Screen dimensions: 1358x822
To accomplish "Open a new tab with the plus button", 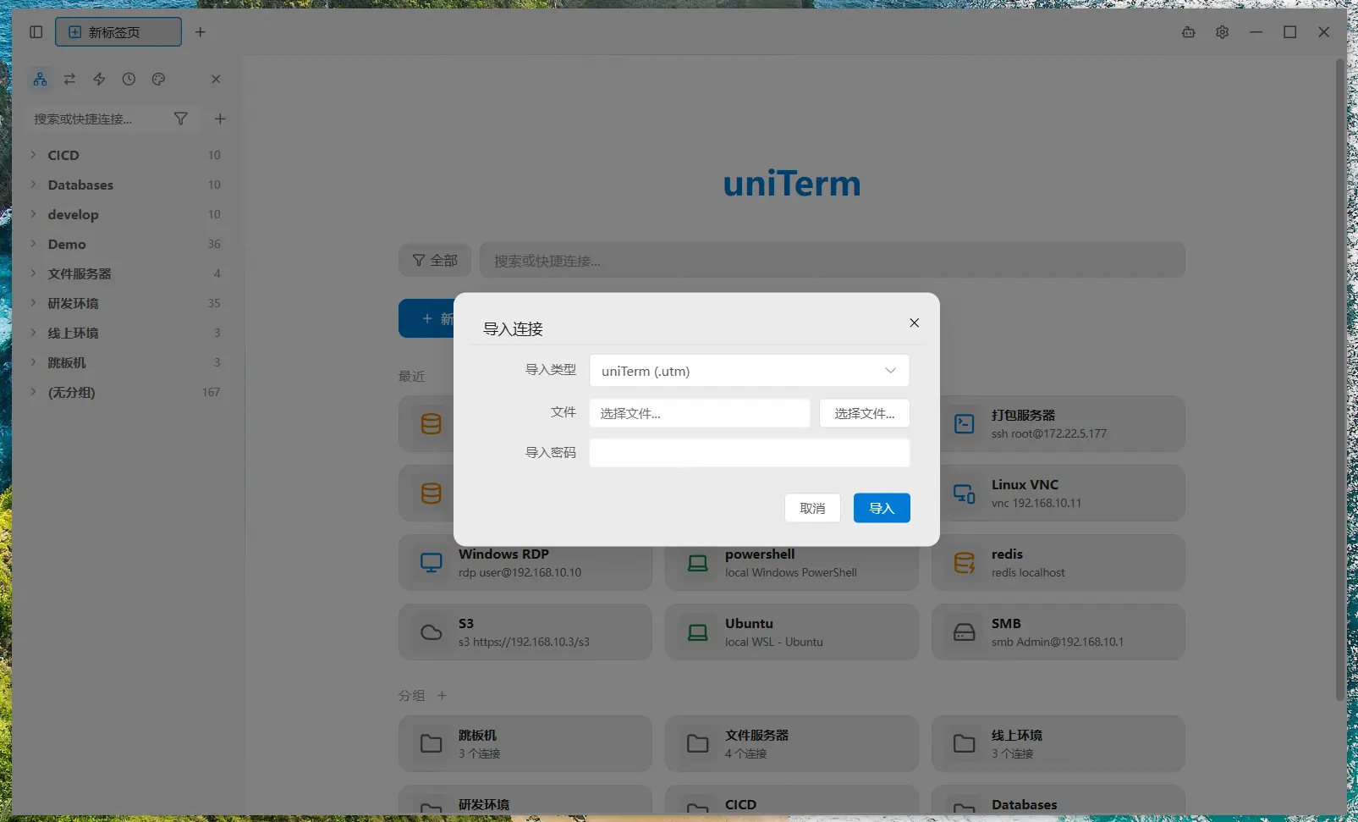I will coord(201,32).
